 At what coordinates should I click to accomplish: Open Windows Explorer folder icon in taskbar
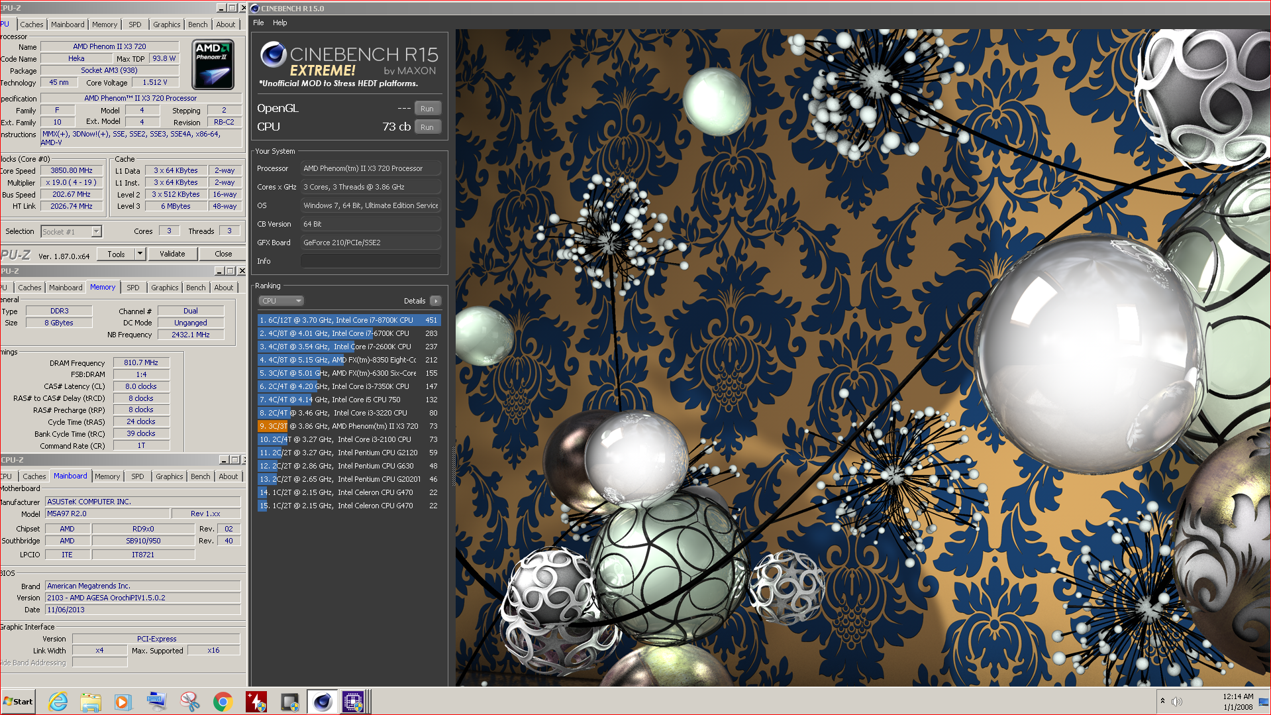click(x=91, y=702)
